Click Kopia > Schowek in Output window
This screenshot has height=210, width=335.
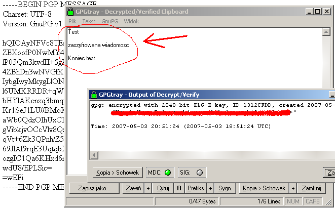tap(118, 173)
